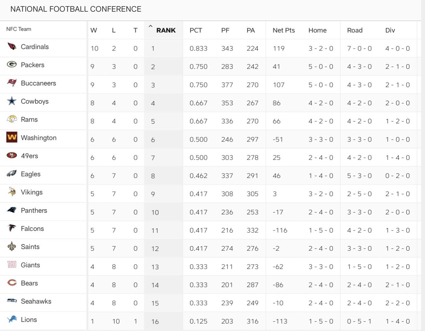Click the Cardinals team logo
Viewport: 425px width, 331px height.
click(x=12, y=47)
